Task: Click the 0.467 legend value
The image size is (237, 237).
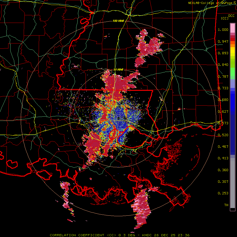Action: [x=223, y=147]
